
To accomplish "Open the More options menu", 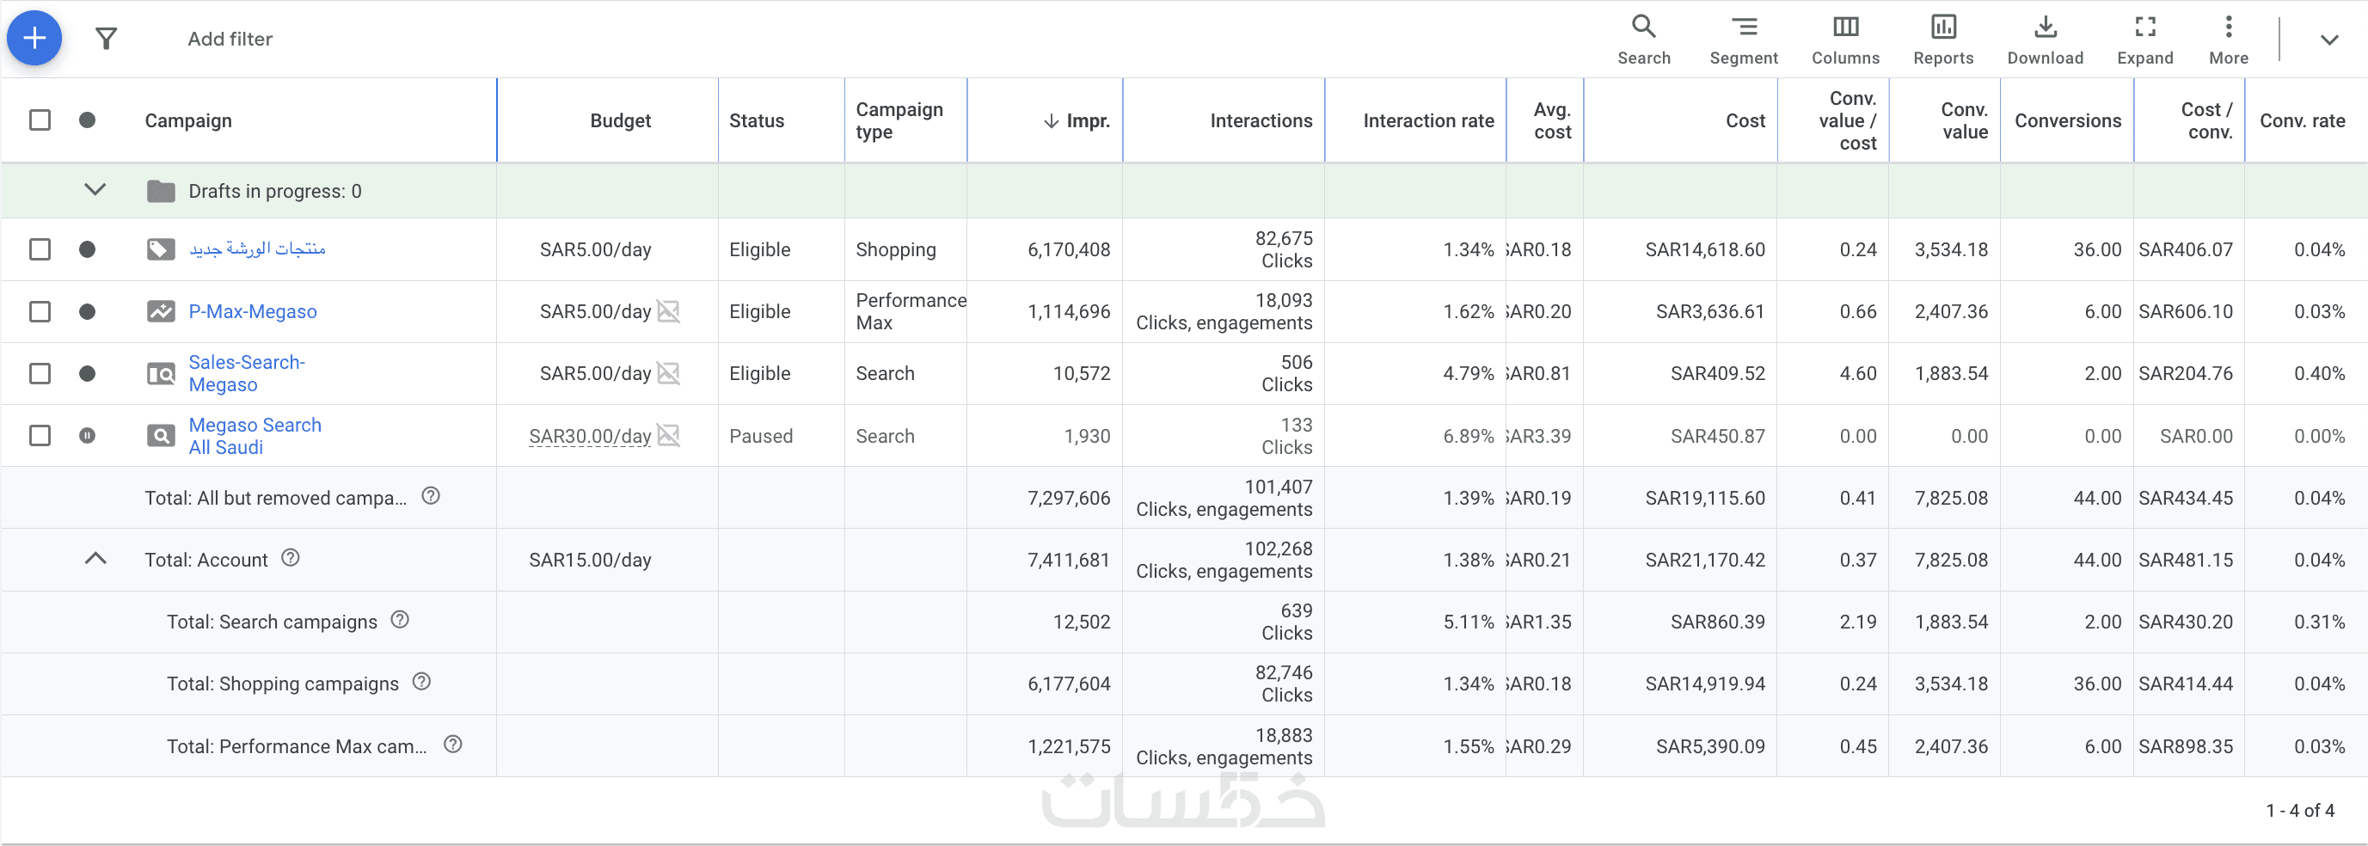I will pyautogui.click(x=2228, y=39).
